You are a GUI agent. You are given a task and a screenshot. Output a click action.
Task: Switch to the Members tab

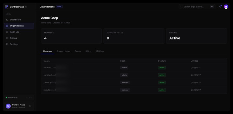point(47,51)
